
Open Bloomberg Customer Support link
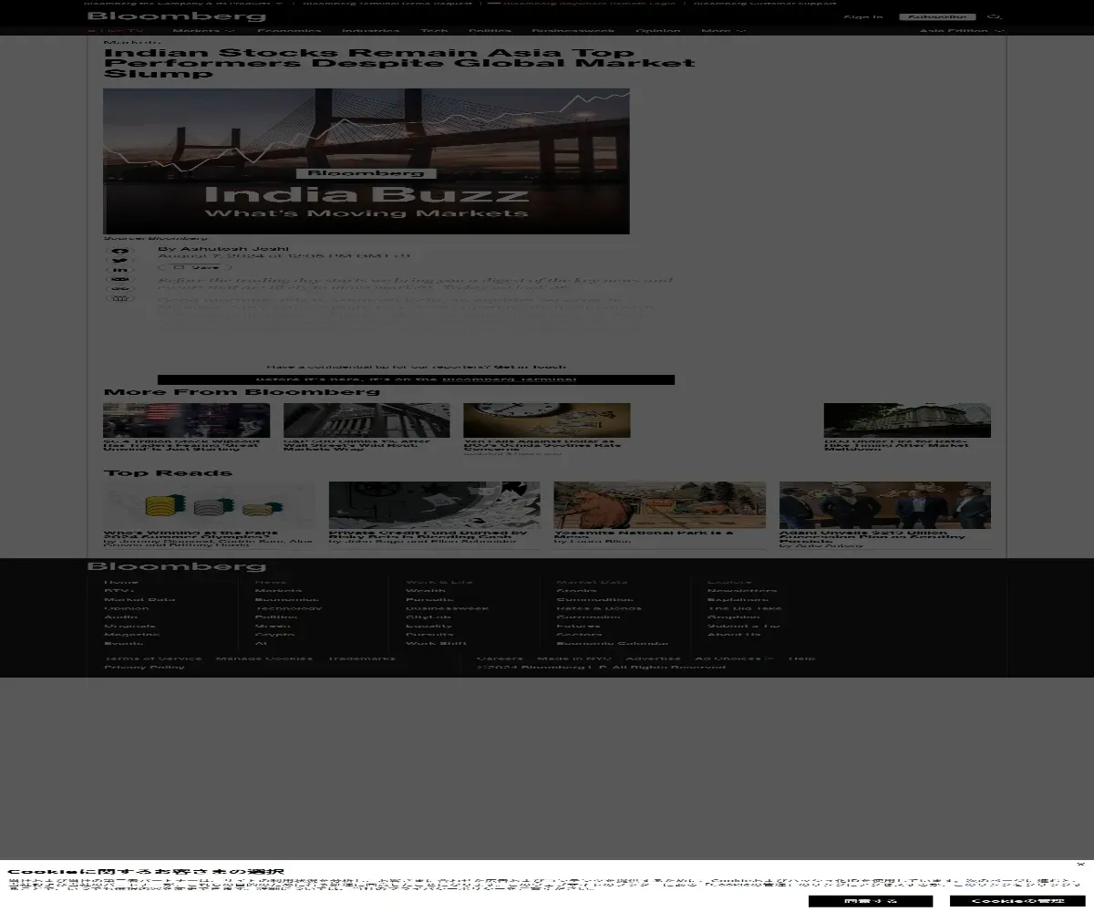tap(764, 3)
